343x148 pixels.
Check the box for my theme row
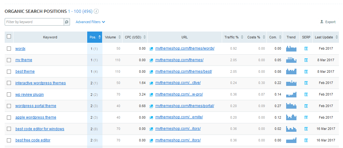tap(9, 60)
